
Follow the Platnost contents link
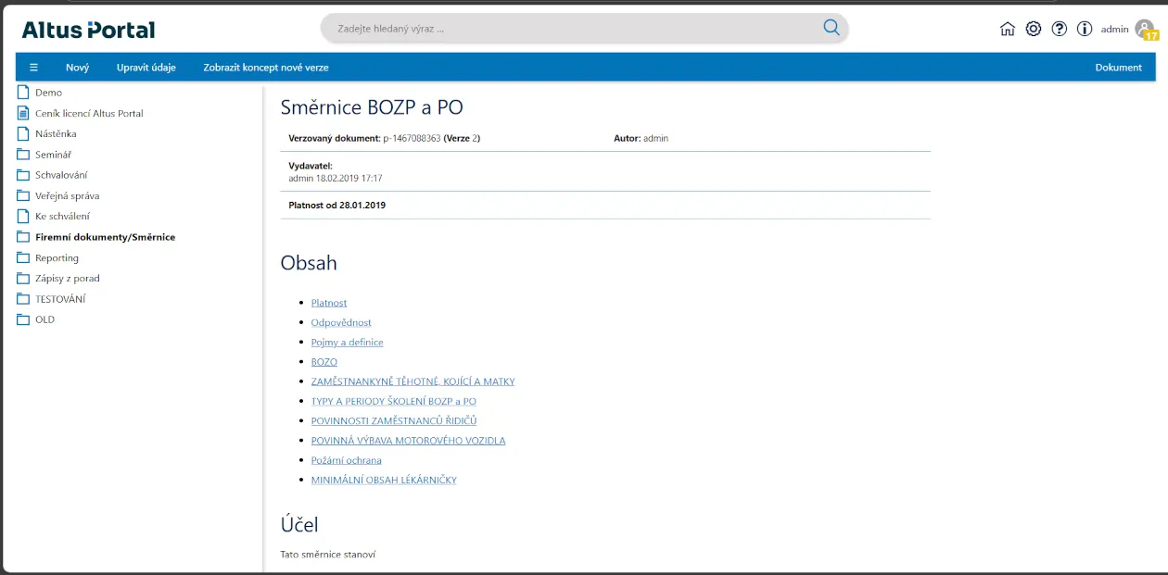click(329, 303)
